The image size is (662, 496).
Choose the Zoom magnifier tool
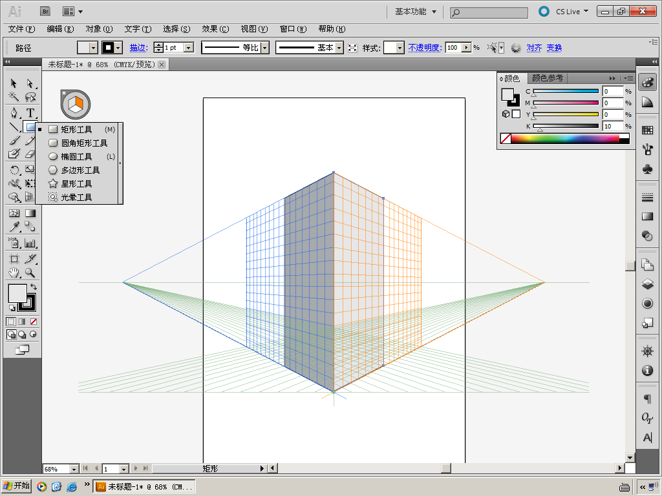point(30,273)
